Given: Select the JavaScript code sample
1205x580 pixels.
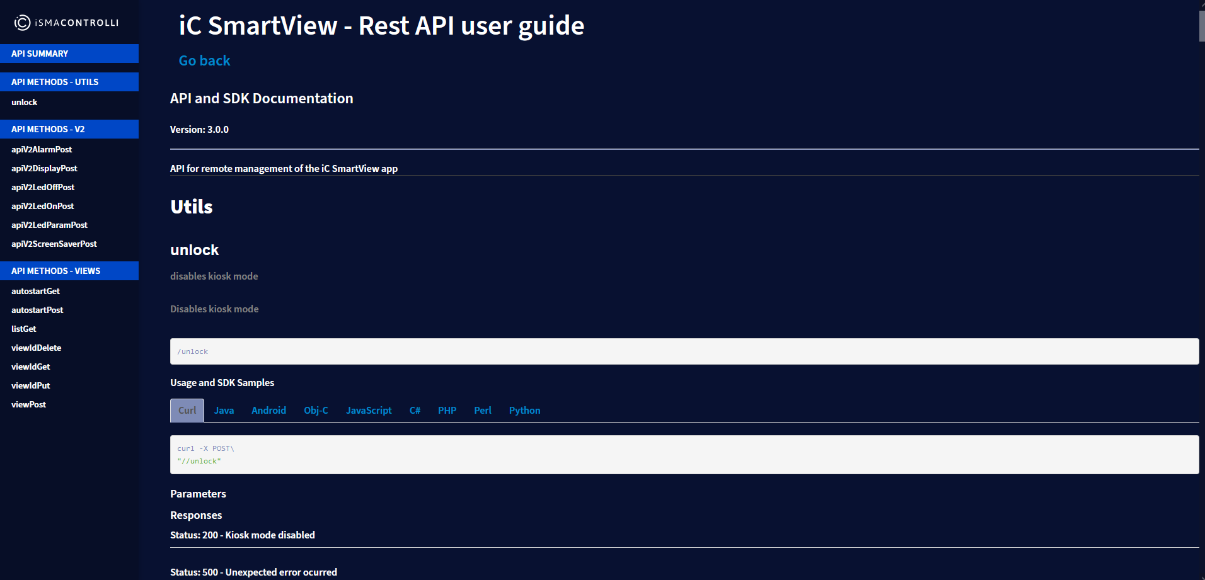Looking at the screenshot, I should point(369,410).
